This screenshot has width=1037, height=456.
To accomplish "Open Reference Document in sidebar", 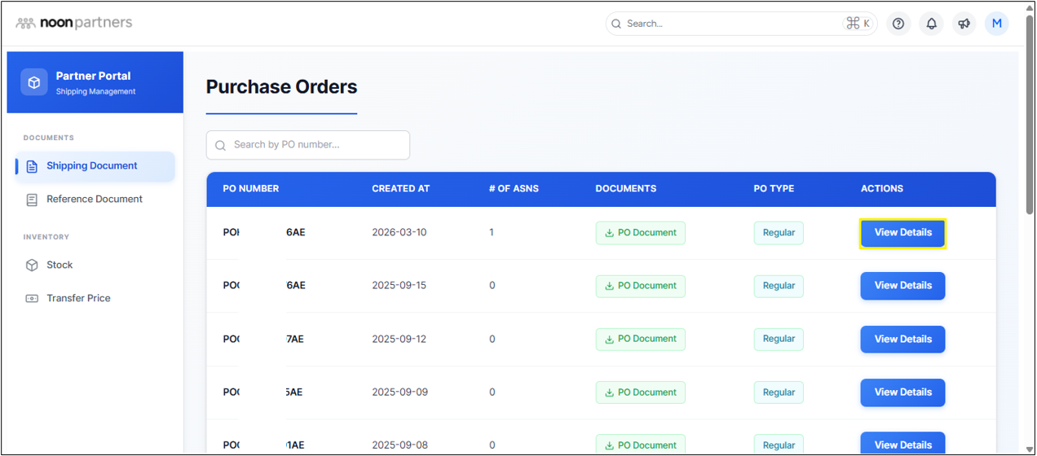I will [94, 199].
